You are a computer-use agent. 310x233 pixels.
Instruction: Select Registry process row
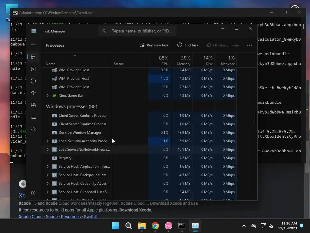click(139, 158)
